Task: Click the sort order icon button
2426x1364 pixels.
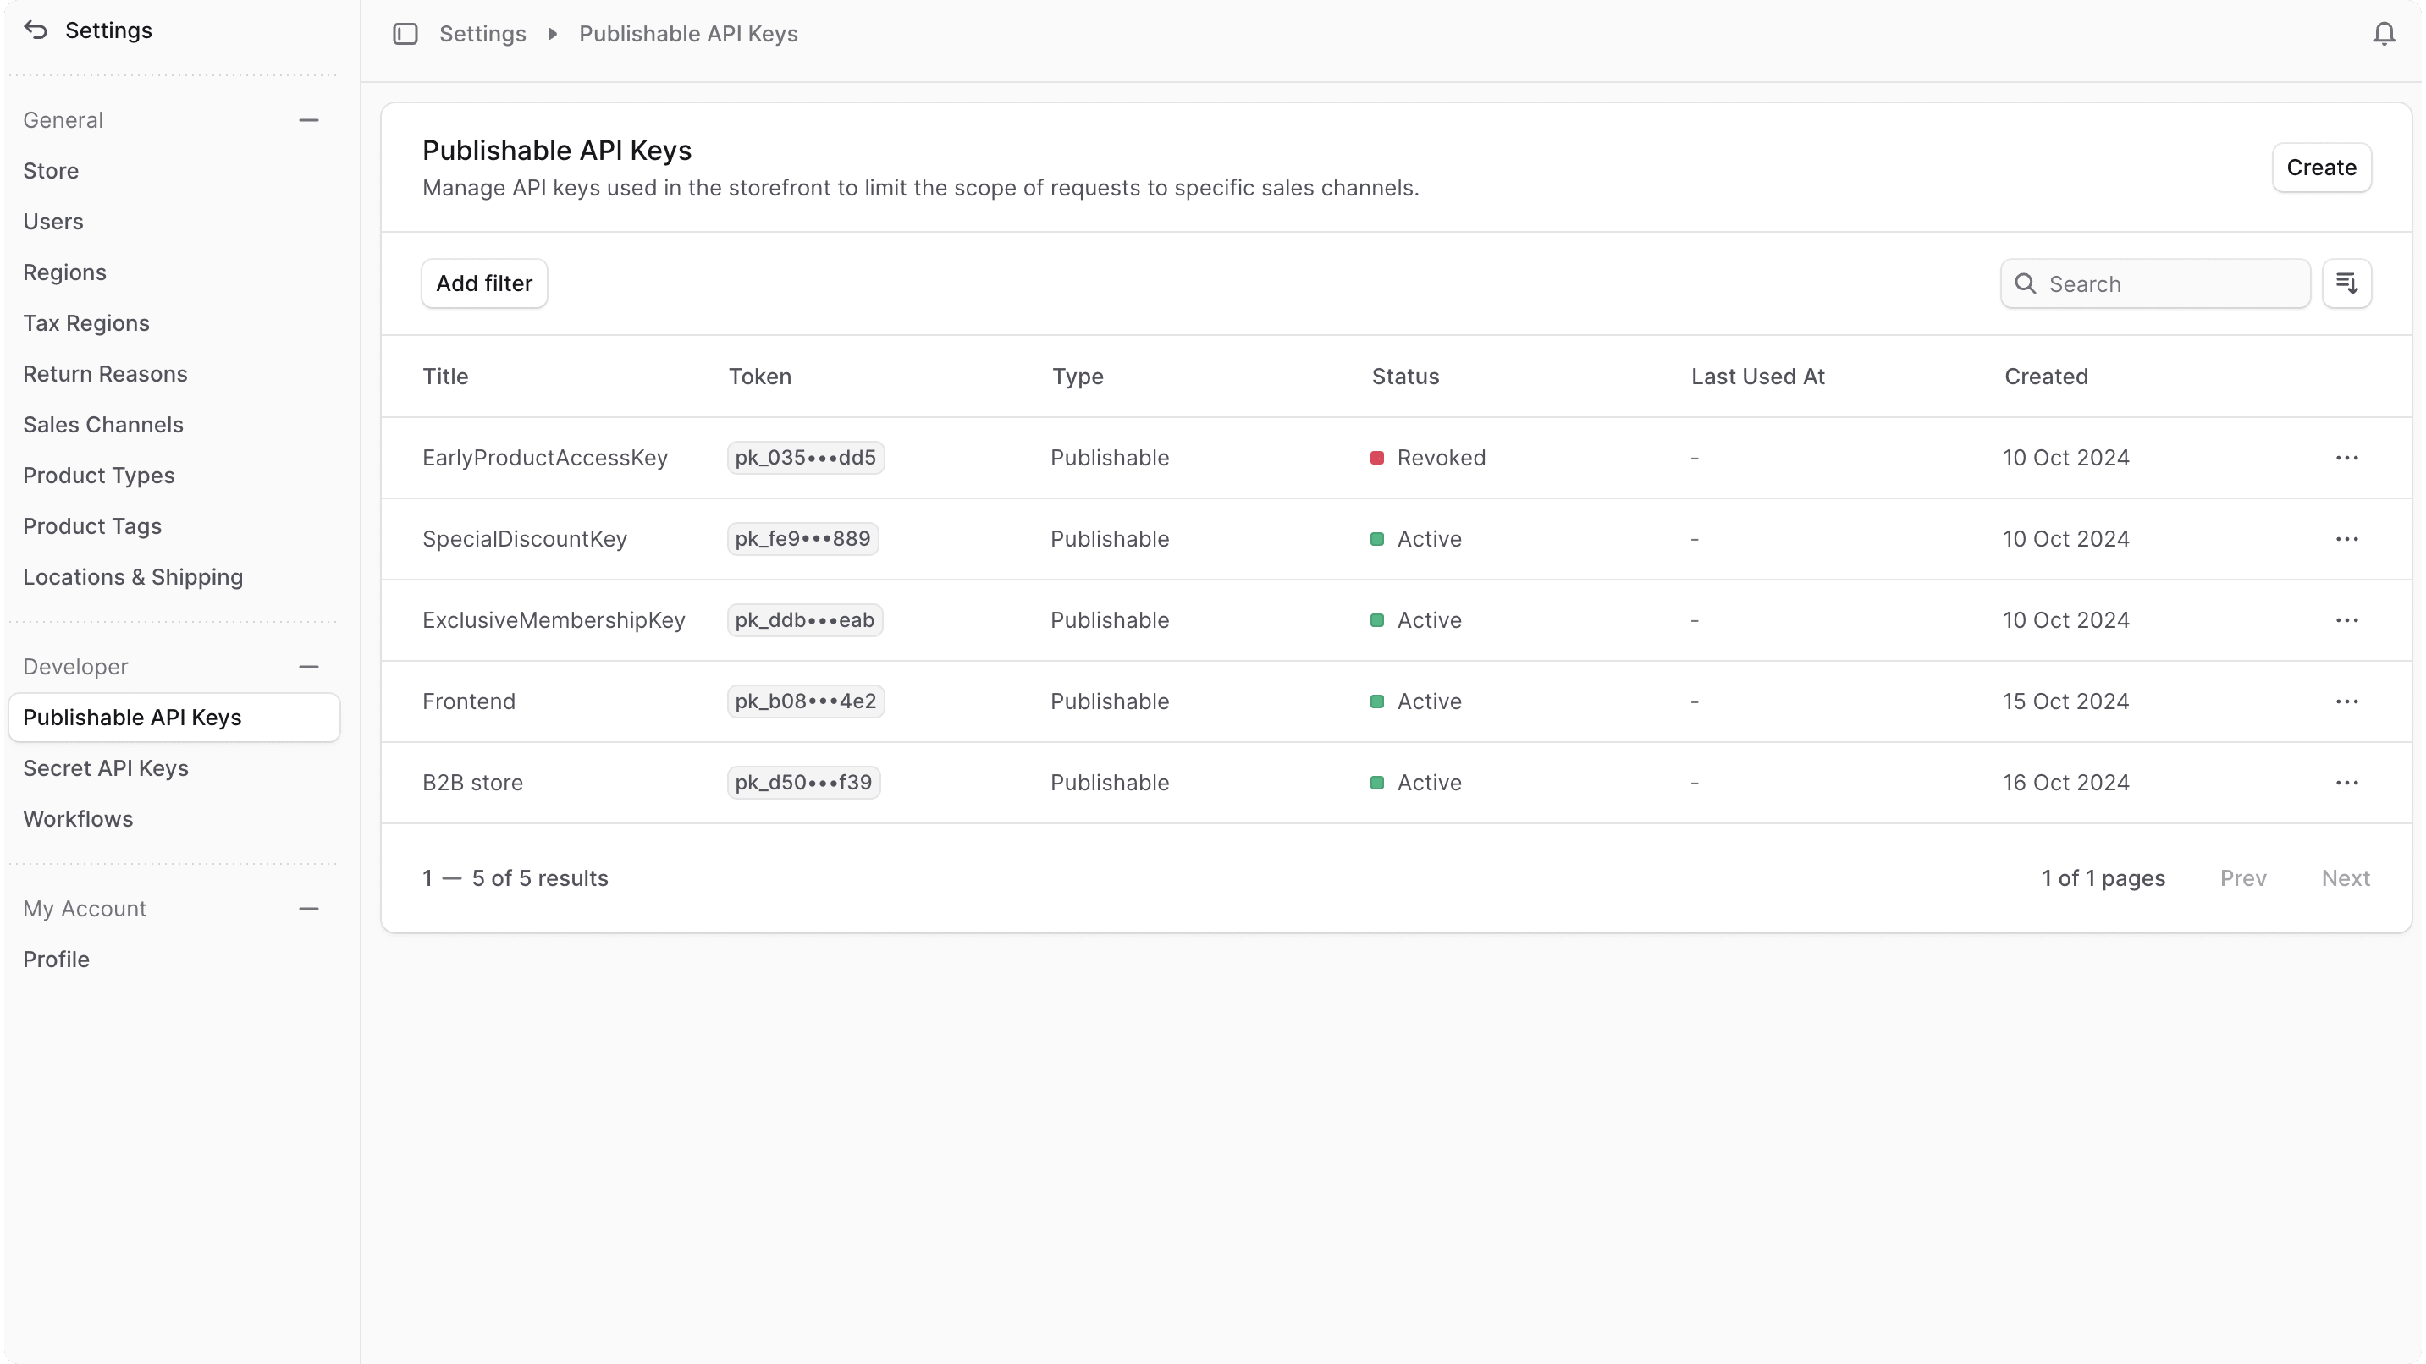Action: [2346, 283]
